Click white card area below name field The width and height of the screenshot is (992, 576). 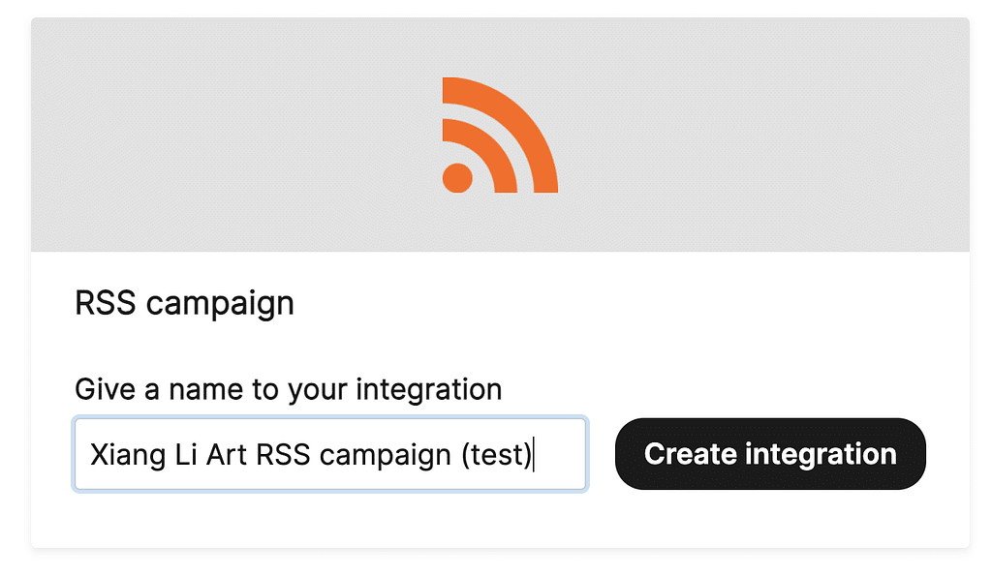point(500,520)
